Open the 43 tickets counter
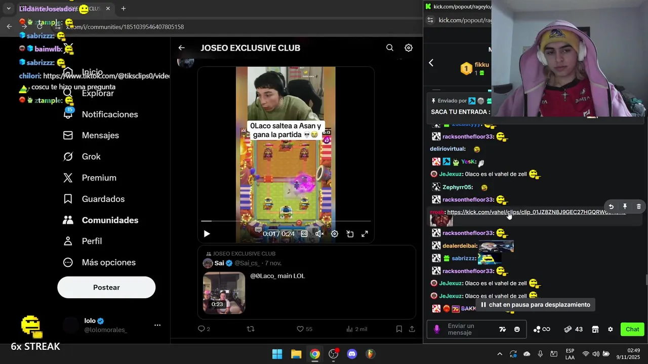648x364 pixels. coord(573,329)
